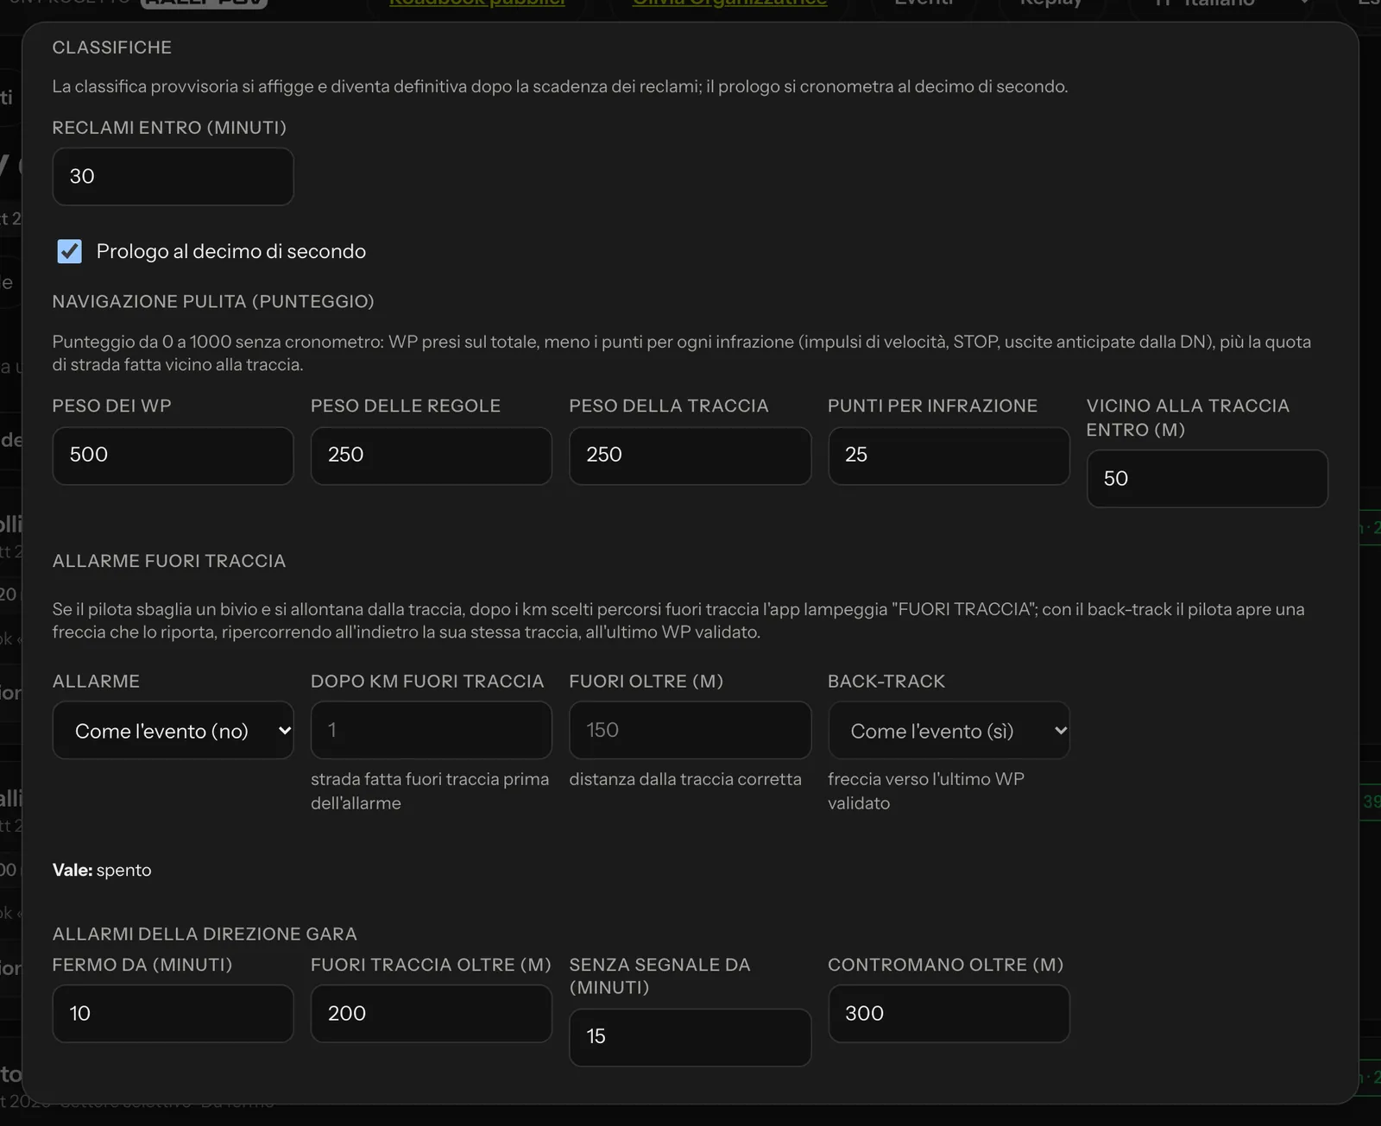
Task: Select the NAVIGAZIONE PULITA (PUNTEGGIO) heading
Action: pyautogui.click(x=213, y=301)
